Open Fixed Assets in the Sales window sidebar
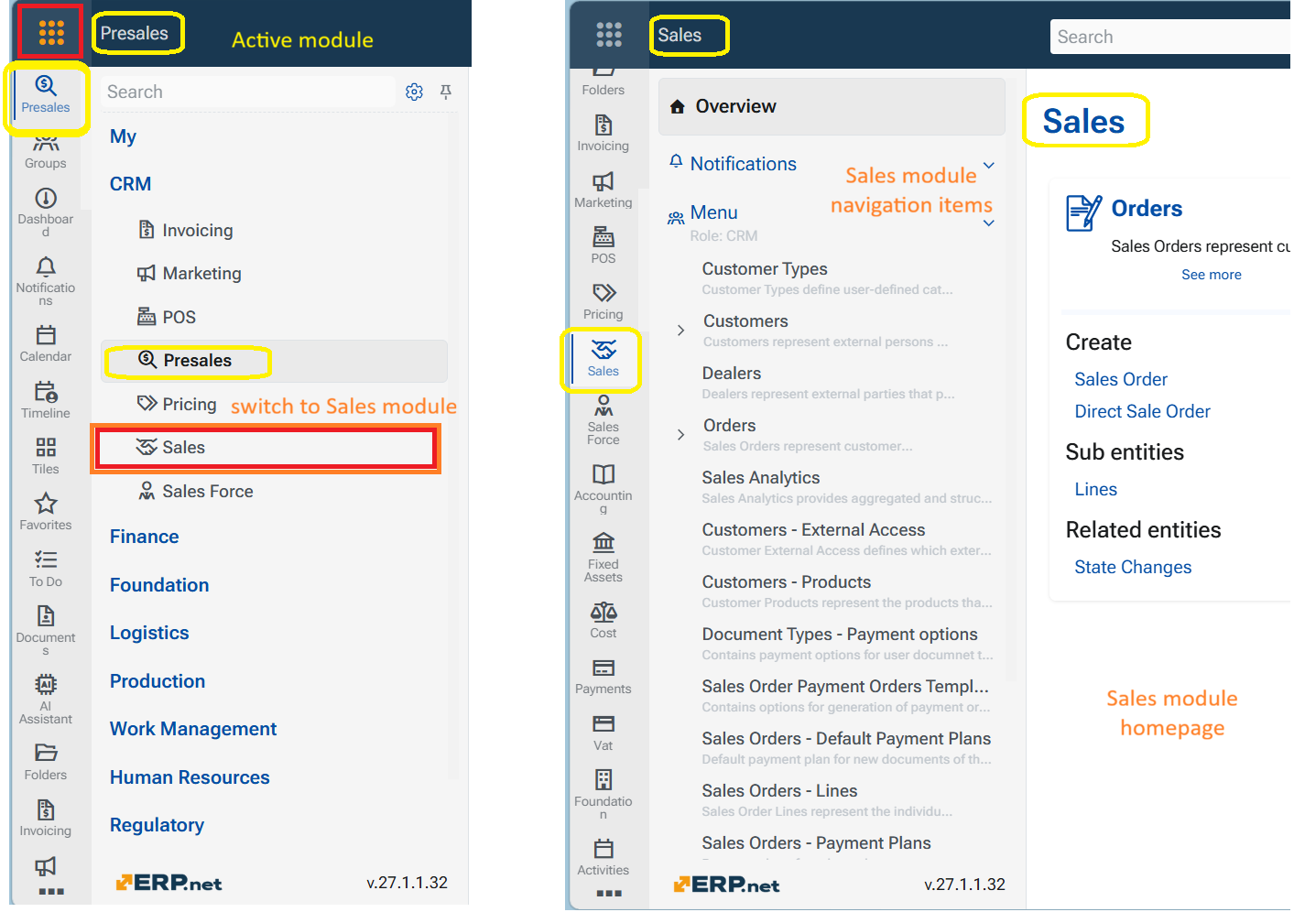 [x=604, y=559]
